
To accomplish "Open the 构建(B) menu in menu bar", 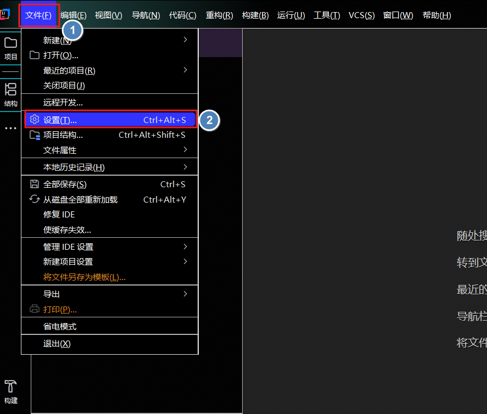I will point(255,15).
